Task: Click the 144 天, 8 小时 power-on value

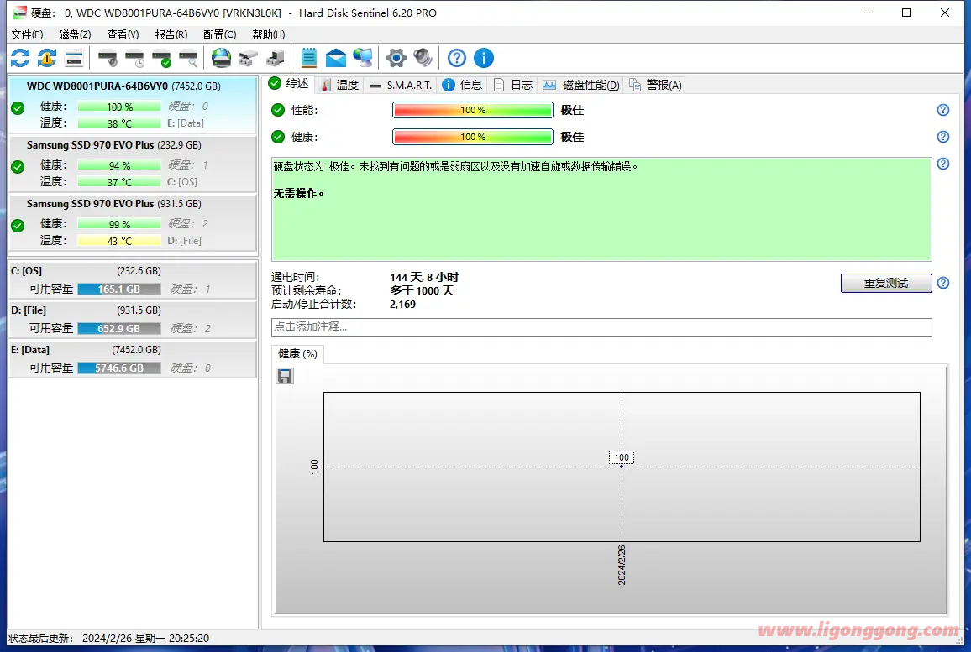Action: (424, 277)
